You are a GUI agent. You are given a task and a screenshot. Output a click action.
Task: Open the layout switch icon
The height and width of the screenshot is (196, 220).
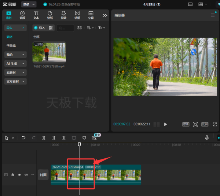click(201, 4)
